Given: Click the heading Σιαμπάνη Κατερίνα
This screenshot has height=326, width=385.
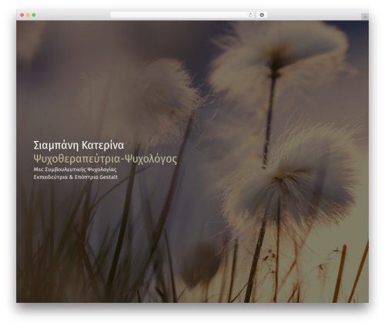Looking at the screenshot, I should point(79,146).
